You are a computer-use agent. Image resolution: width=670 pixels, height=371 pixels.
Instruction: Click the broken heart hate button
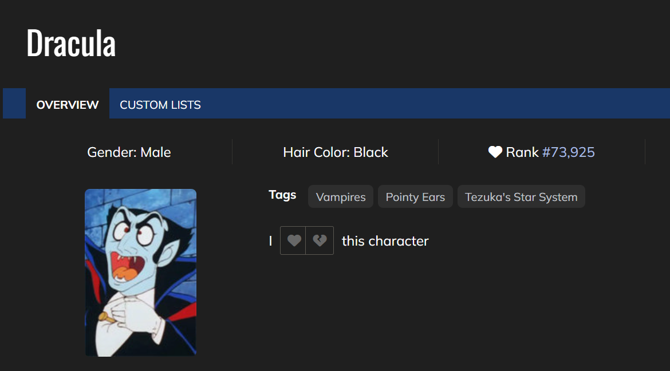(320, 240)
